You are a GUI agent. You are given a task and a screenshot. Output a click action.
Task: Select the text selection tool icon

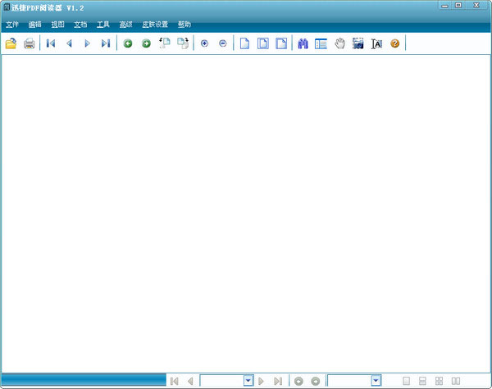click(376, 43)
